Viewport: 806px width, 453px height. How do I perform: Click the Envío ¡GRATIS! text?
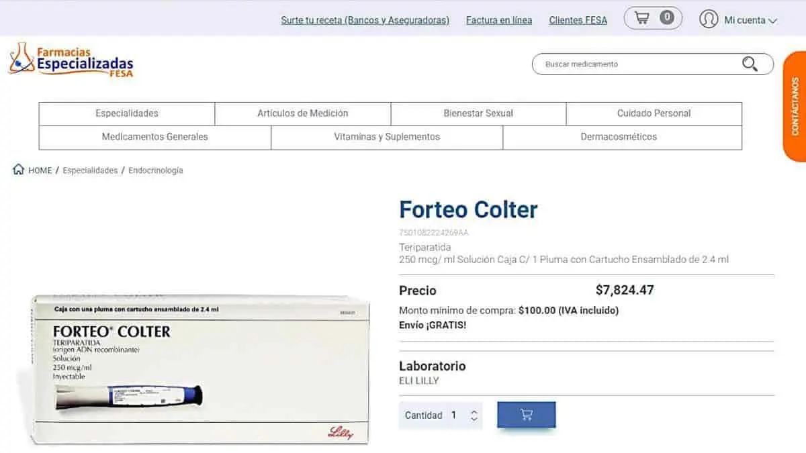[x=433, y=325]
